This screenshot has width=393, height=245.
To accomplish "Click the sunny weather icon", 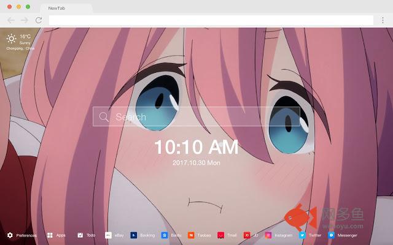I will click(x=11, y=39).
